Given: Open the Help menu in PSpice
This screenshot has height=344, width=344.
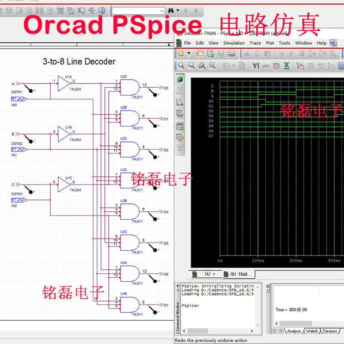Looking at the screenshot, I should [x=321, y=43].
